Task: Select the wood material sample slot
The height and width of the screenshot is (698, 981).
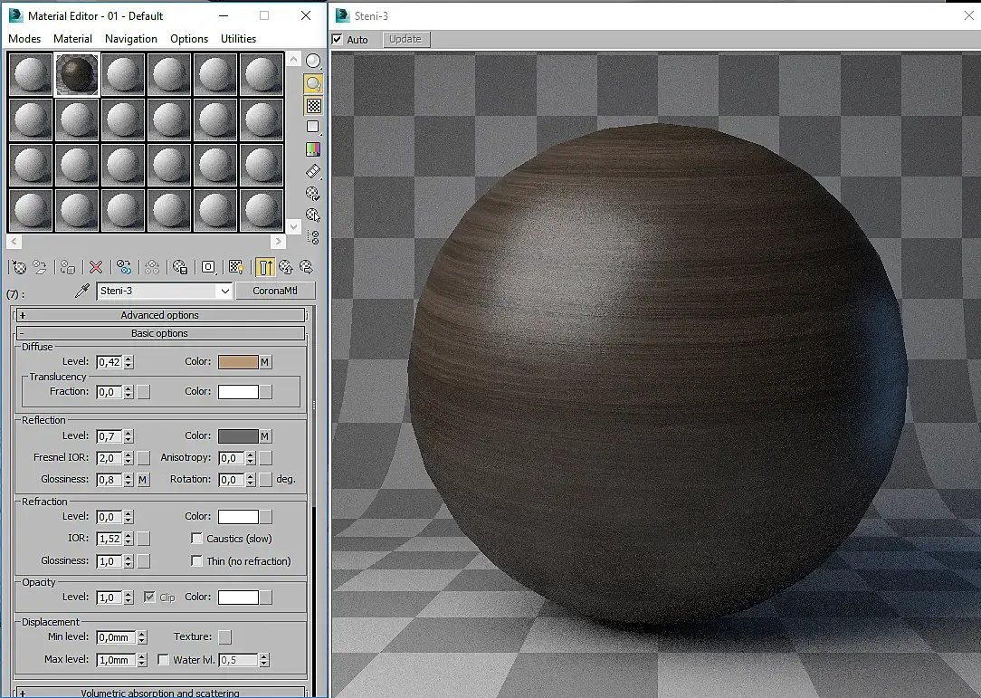Action: click(x=77, y=73)
